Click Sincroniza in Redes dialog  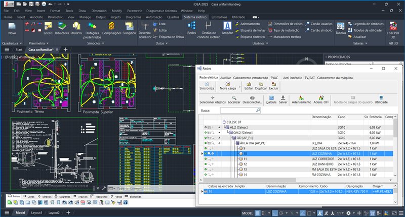(x=207, y=85)
